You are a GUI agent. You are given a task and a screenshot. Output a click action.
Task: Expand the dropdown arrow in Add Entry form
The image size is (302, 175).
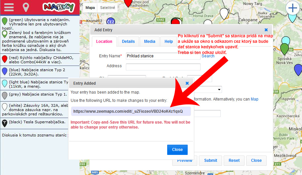click(x=219, y=90)
